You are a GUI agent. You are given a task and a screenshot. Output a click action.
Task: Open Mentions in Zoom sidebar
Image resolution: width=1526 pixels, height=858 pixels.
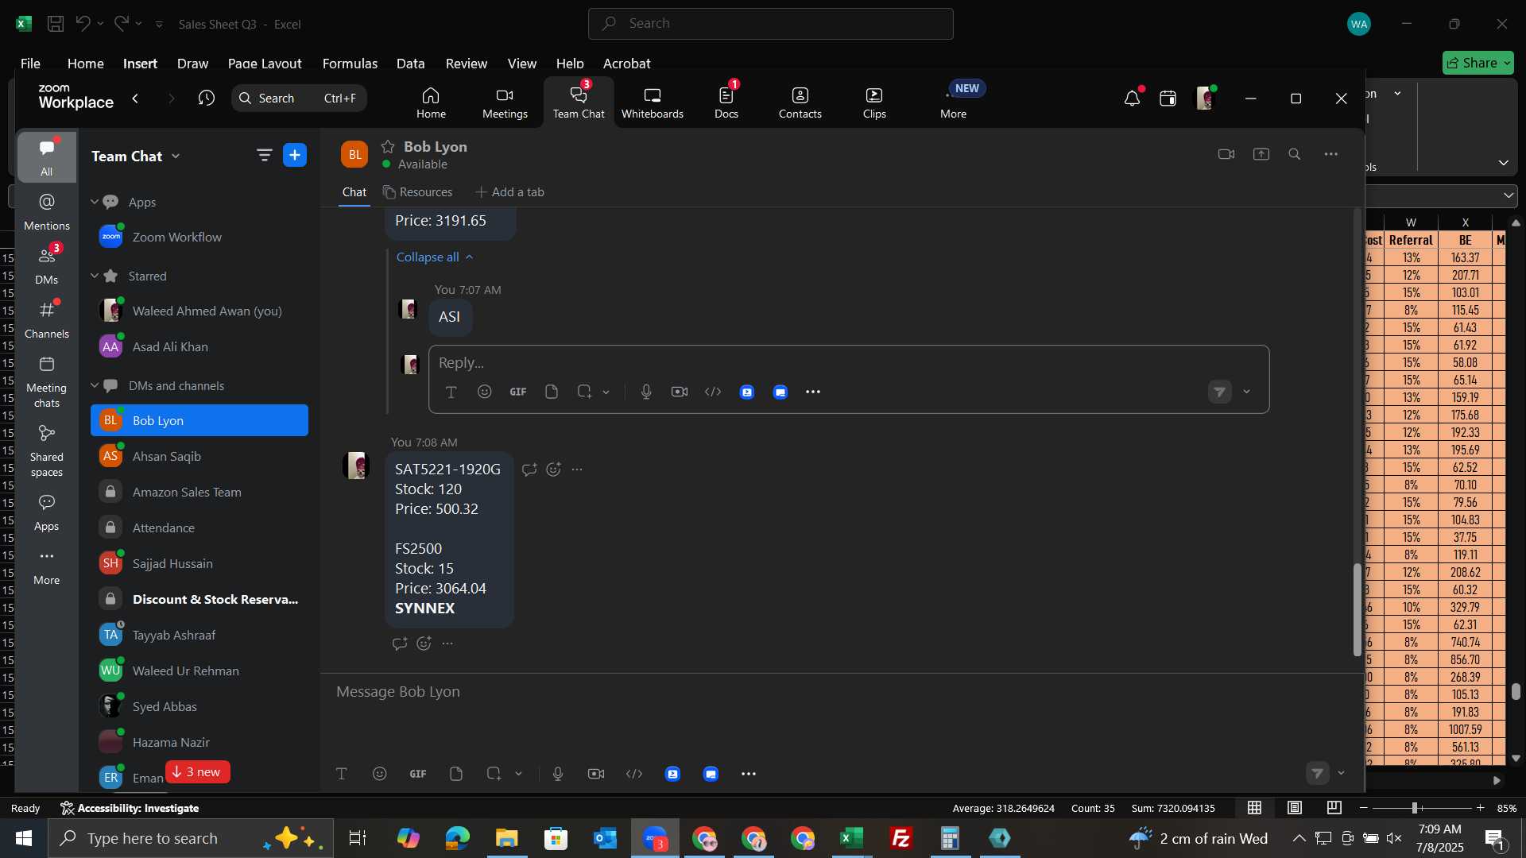coord(47,212)
